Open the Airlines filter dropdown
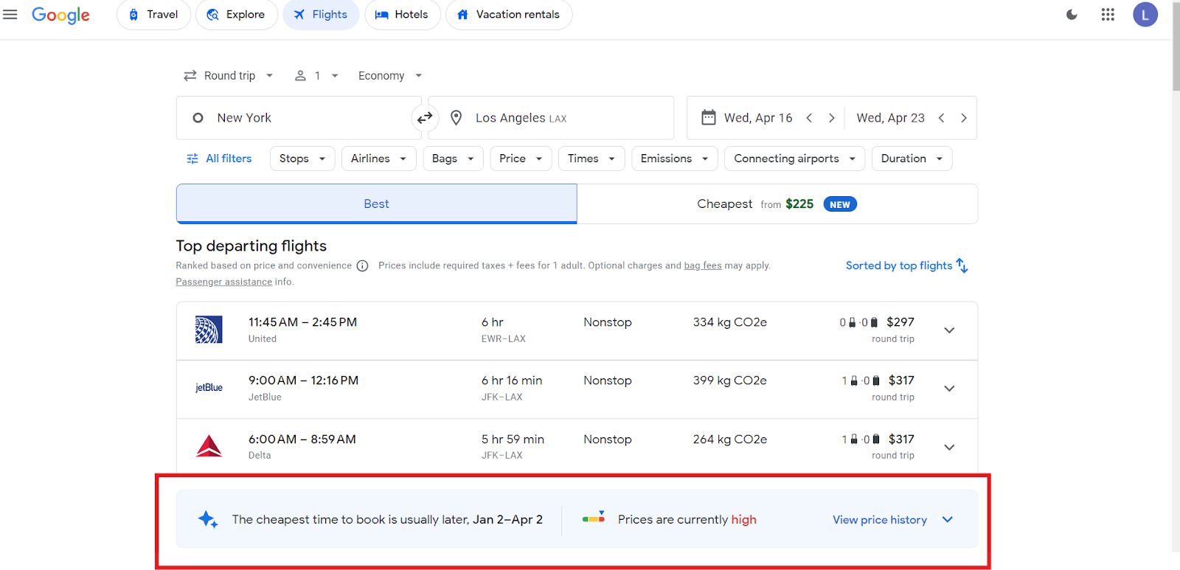Viewport: 1180px width, 570px height. pos(379,159)
